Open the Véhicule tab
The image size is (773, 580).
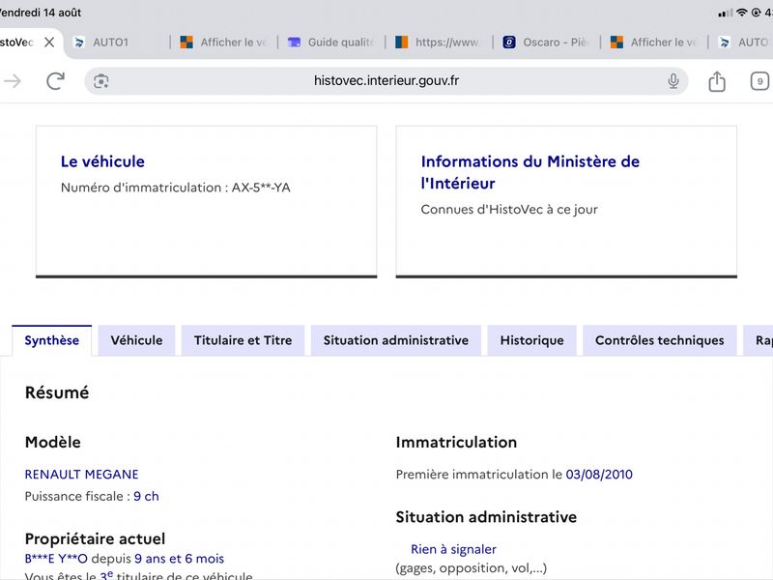(136, 340)
